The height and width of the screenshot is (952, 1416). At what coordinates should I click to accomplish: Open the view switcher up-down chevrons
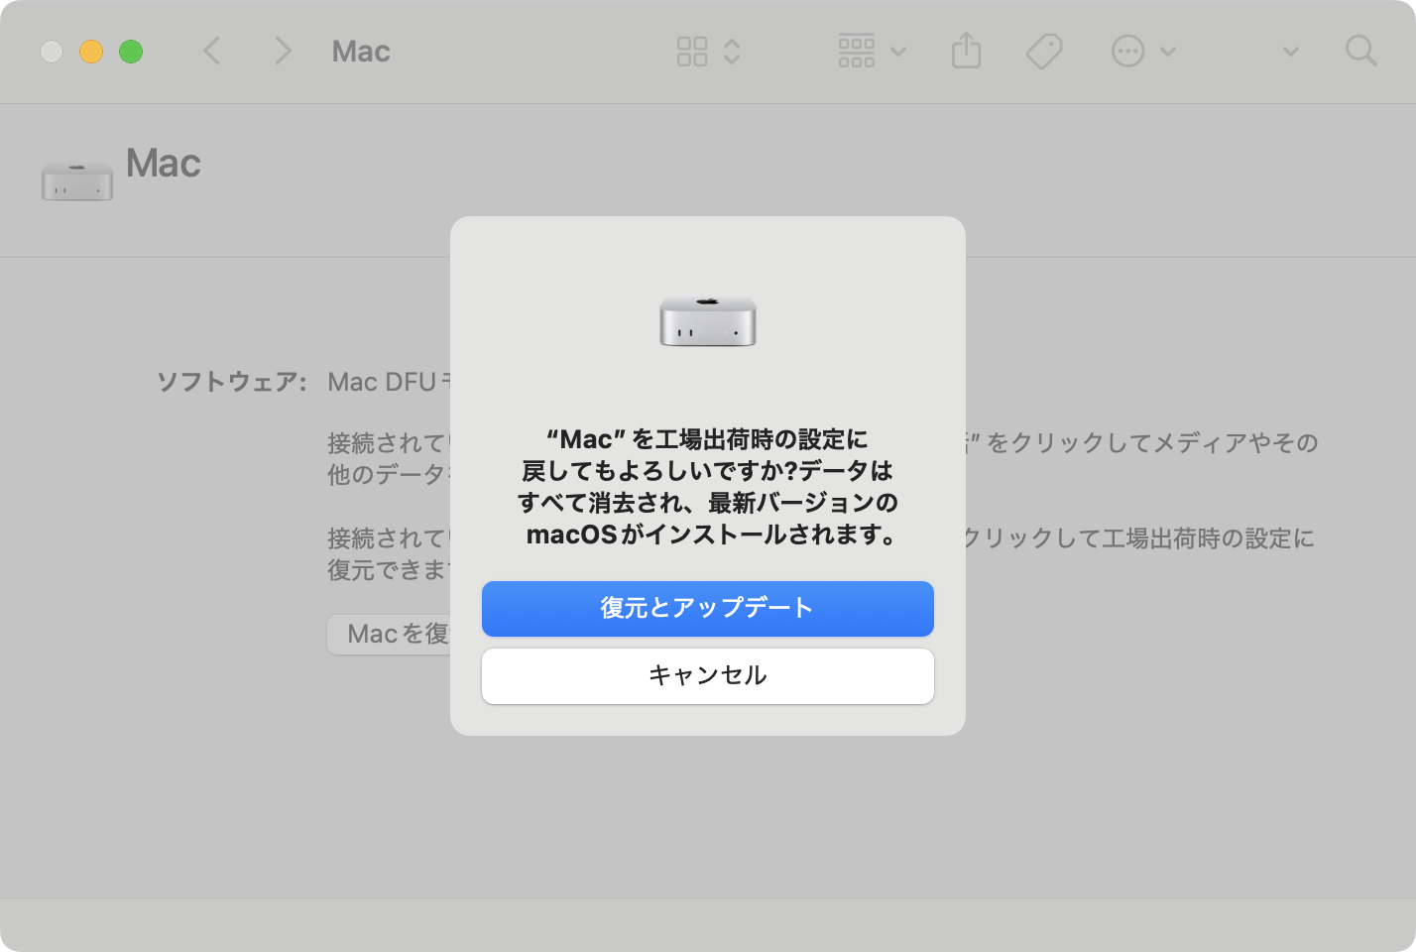(x=732, y=52)
